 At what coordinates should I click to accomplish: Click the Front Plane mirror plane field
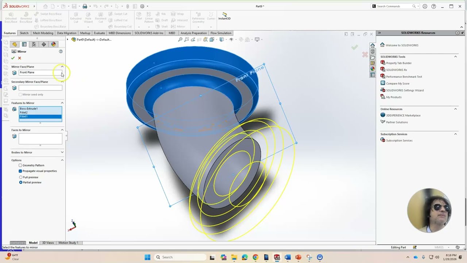click(40, 73)
